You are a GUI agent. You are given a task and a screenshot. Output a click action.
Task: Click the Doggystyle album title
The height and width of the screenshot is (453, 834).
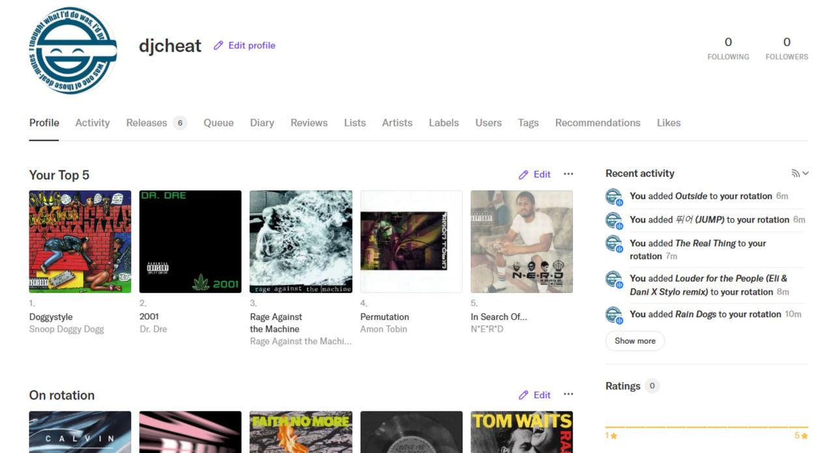51,317
